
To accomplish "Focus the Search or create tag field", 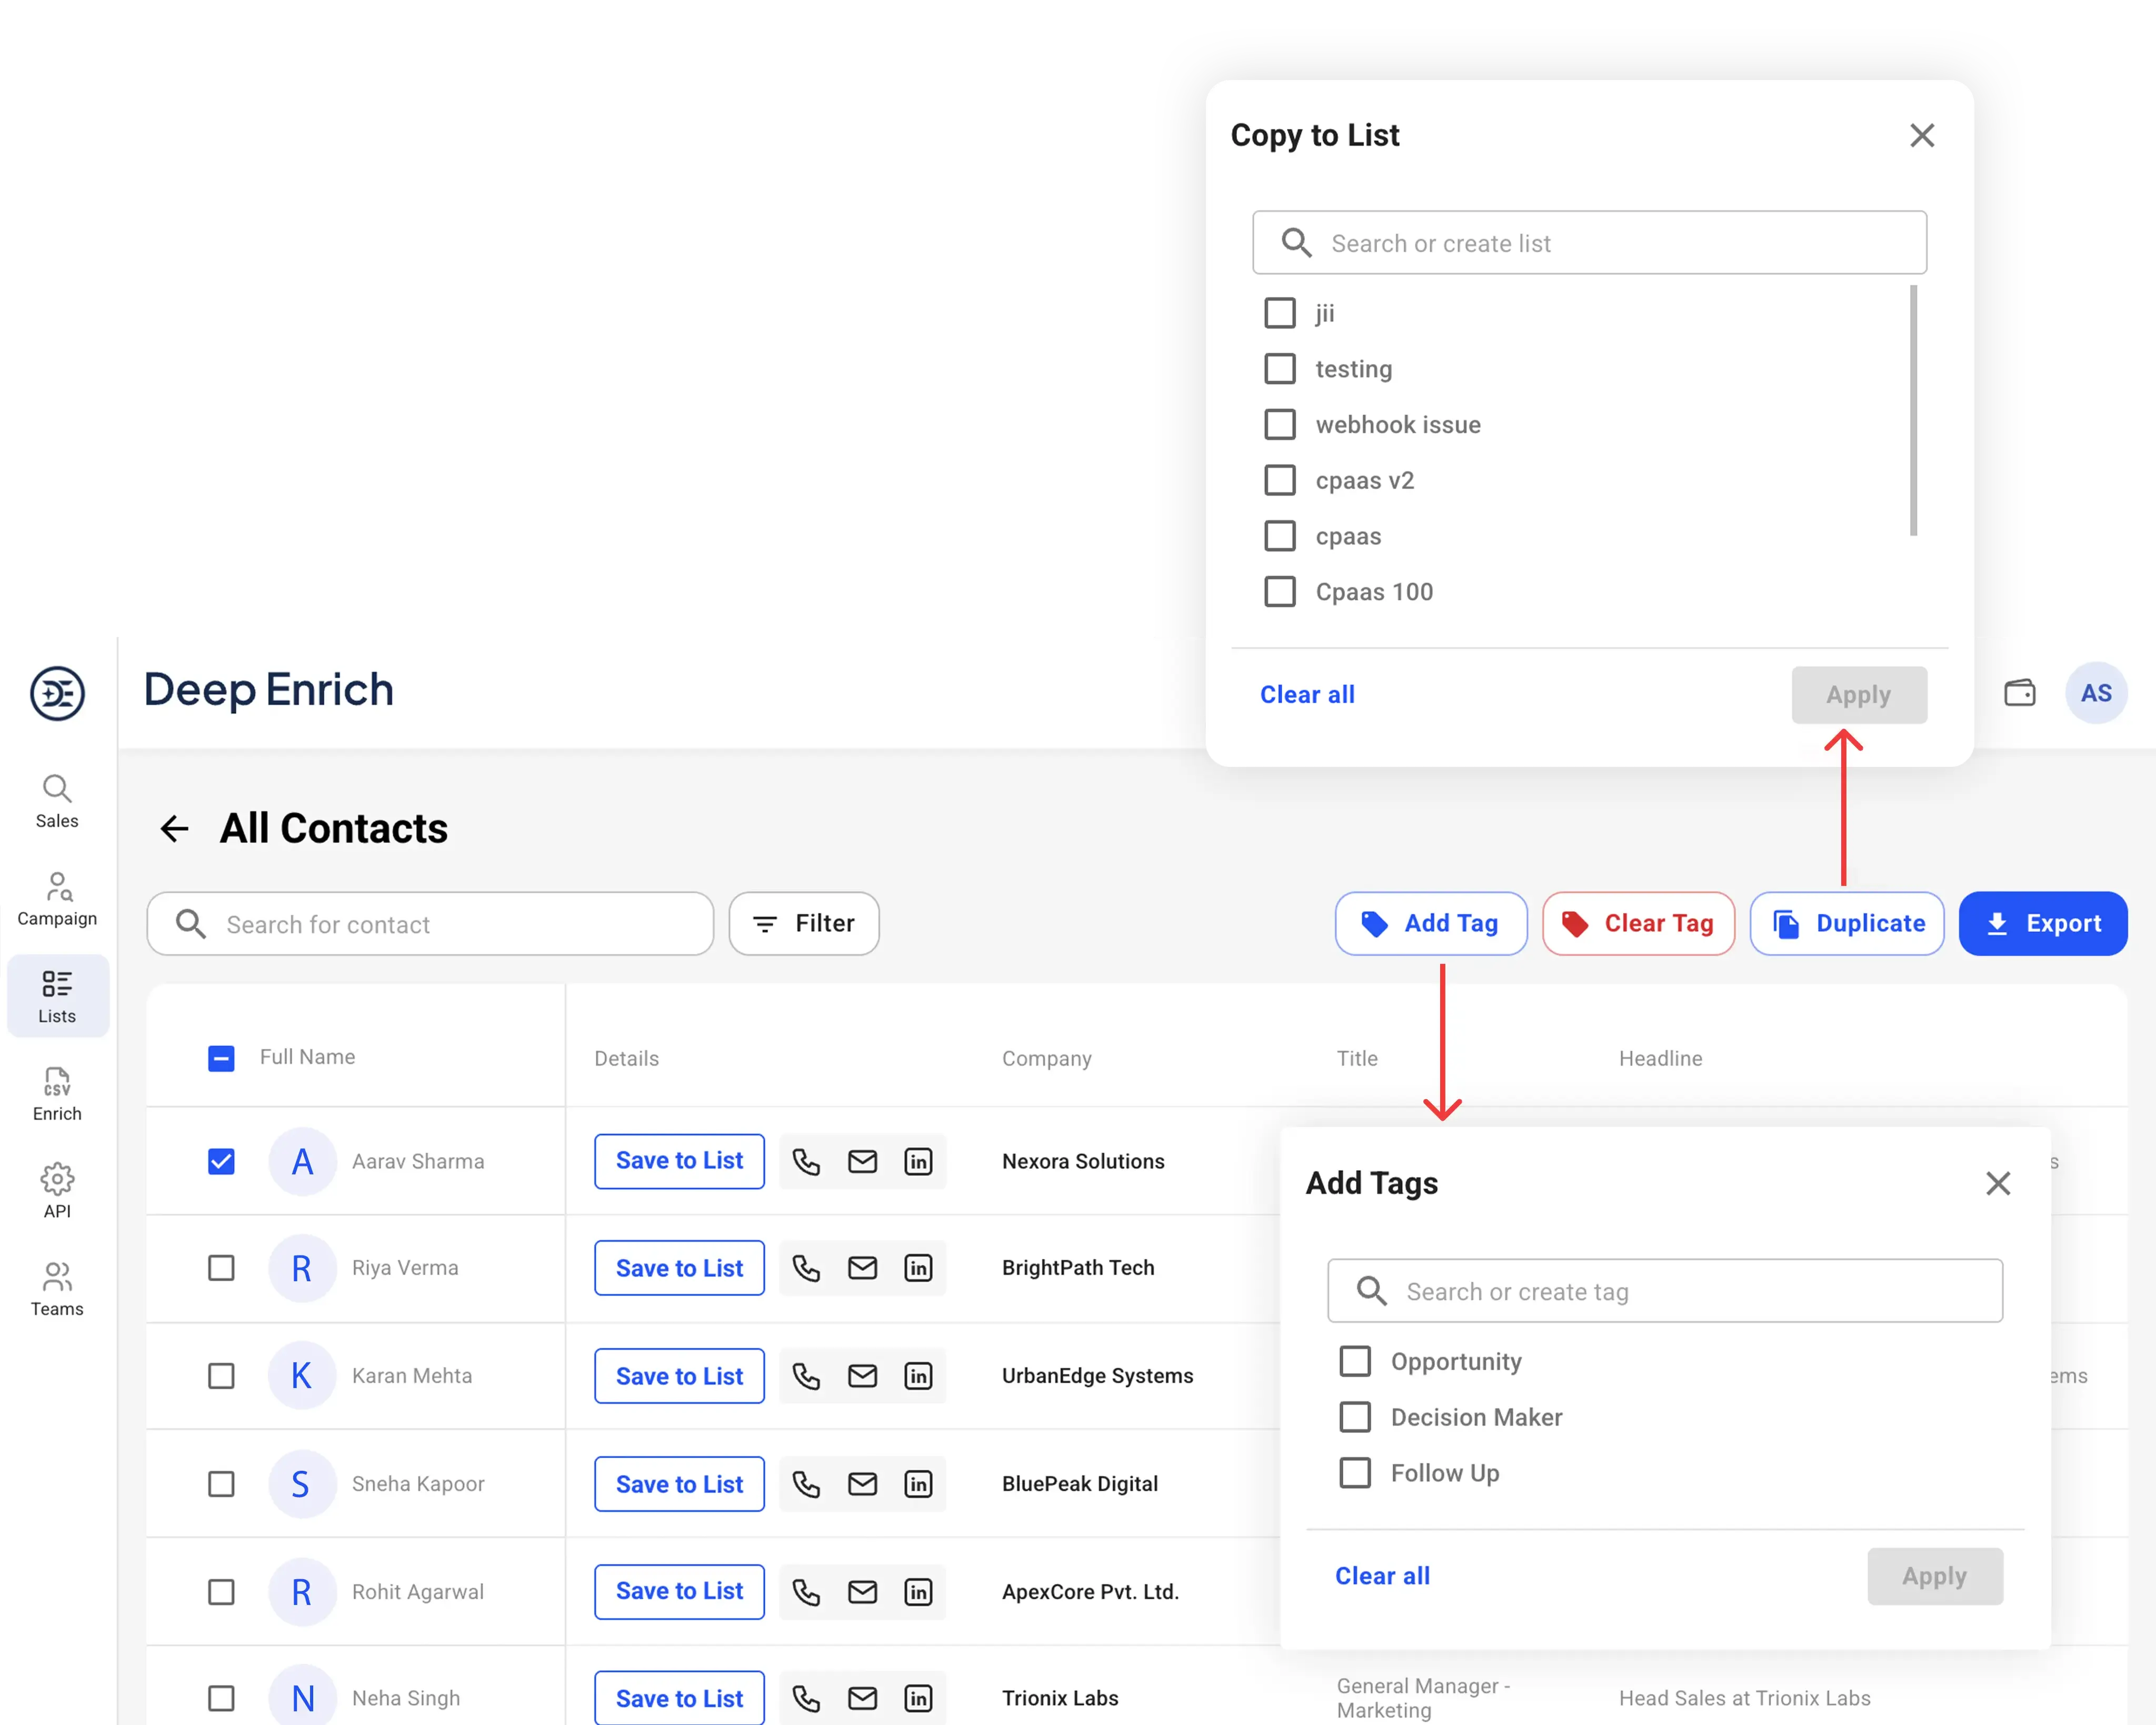I will pos(1665,1291).
